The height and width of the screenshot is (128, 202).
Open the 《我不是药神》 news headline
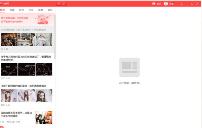[x=23, y=30]
